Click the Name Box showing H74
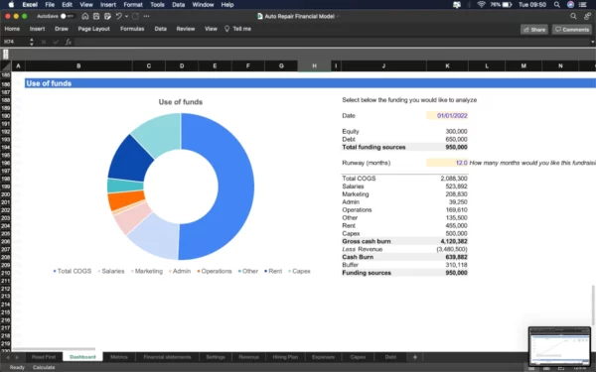The width and height of the screenshot is (596, 372). coord(15,42)
